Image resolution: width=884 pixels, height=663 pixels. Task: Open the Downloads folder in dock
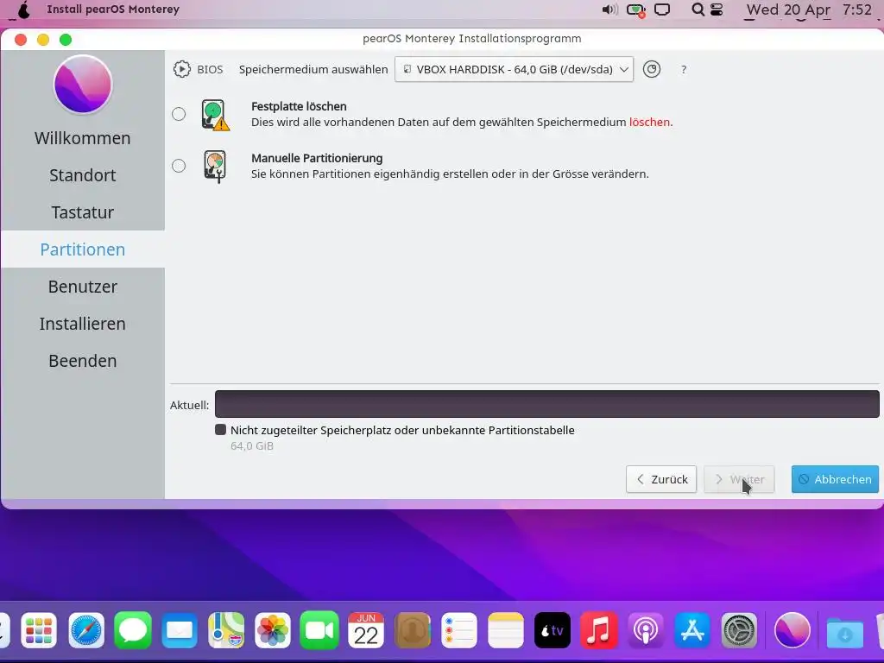pos(844,633)
